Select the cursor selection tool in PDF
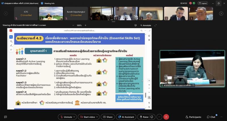Screen dimensions: 227x121 pos(11,37)
